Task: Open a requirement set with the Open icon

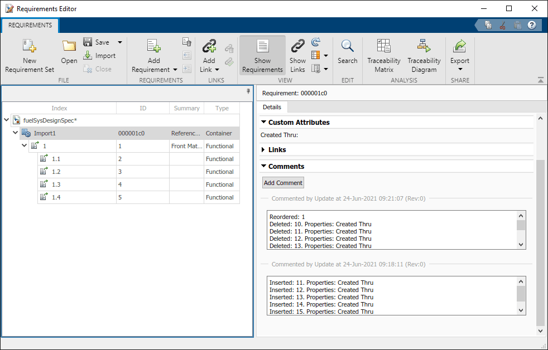Action: coord(69,47)
